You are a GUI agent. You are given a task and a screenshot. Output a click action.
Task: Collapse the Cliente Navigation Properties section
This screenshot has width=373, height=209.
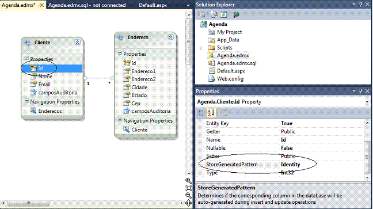click(x=26, y=101)
